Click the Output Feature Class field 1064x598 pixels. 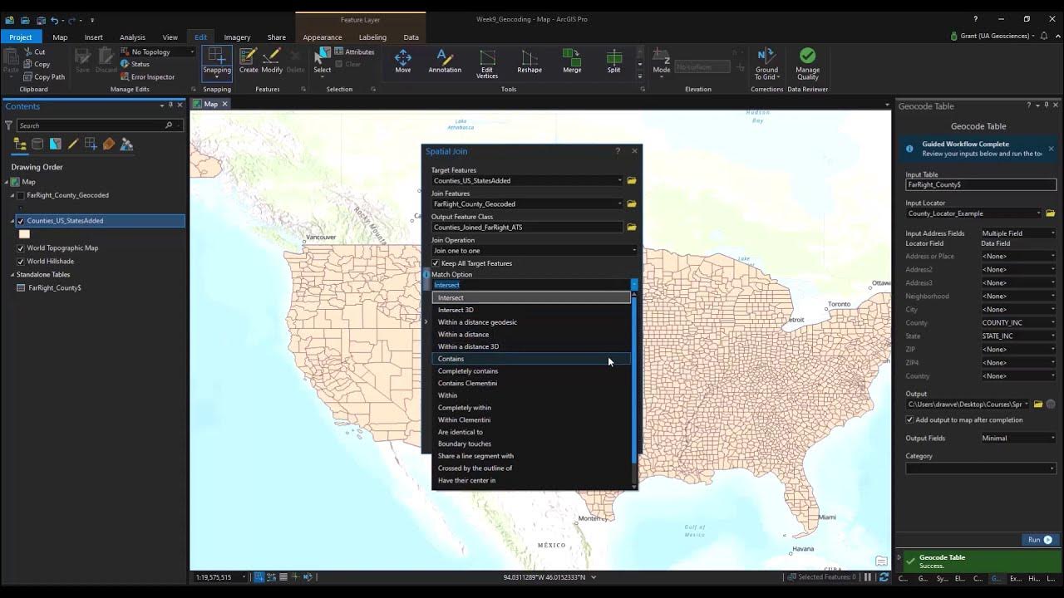click(527, 227)
